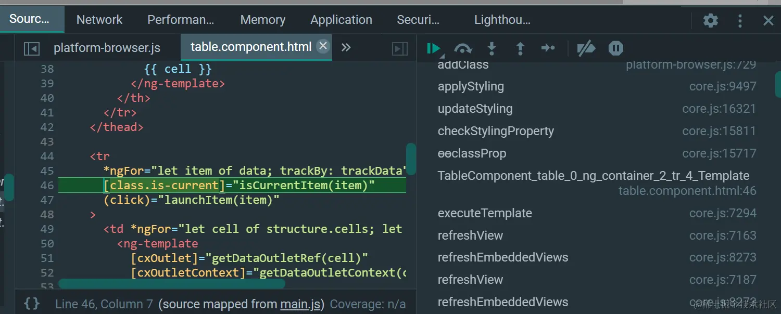Resume script execution in debugger
The width and height of the screenshot is (781, 314).
point(433,48)
